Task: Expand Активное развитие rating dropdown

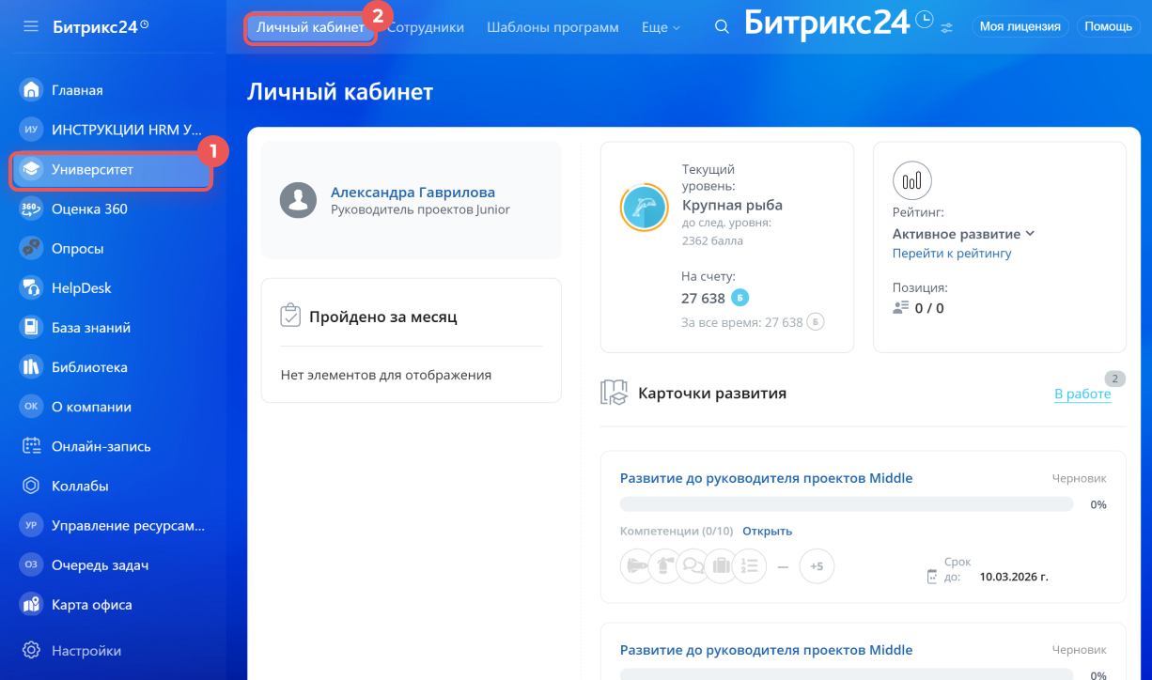Action: (963, 234)
